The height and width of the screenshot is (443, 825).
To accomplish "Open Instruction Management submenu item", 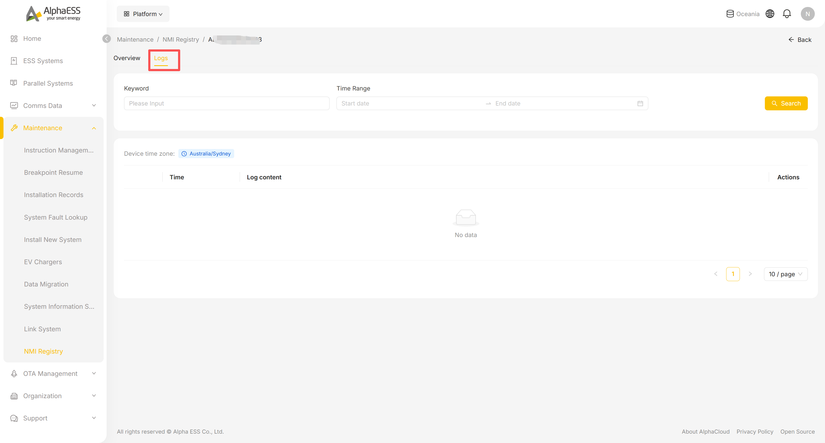I will coord(59,150).
